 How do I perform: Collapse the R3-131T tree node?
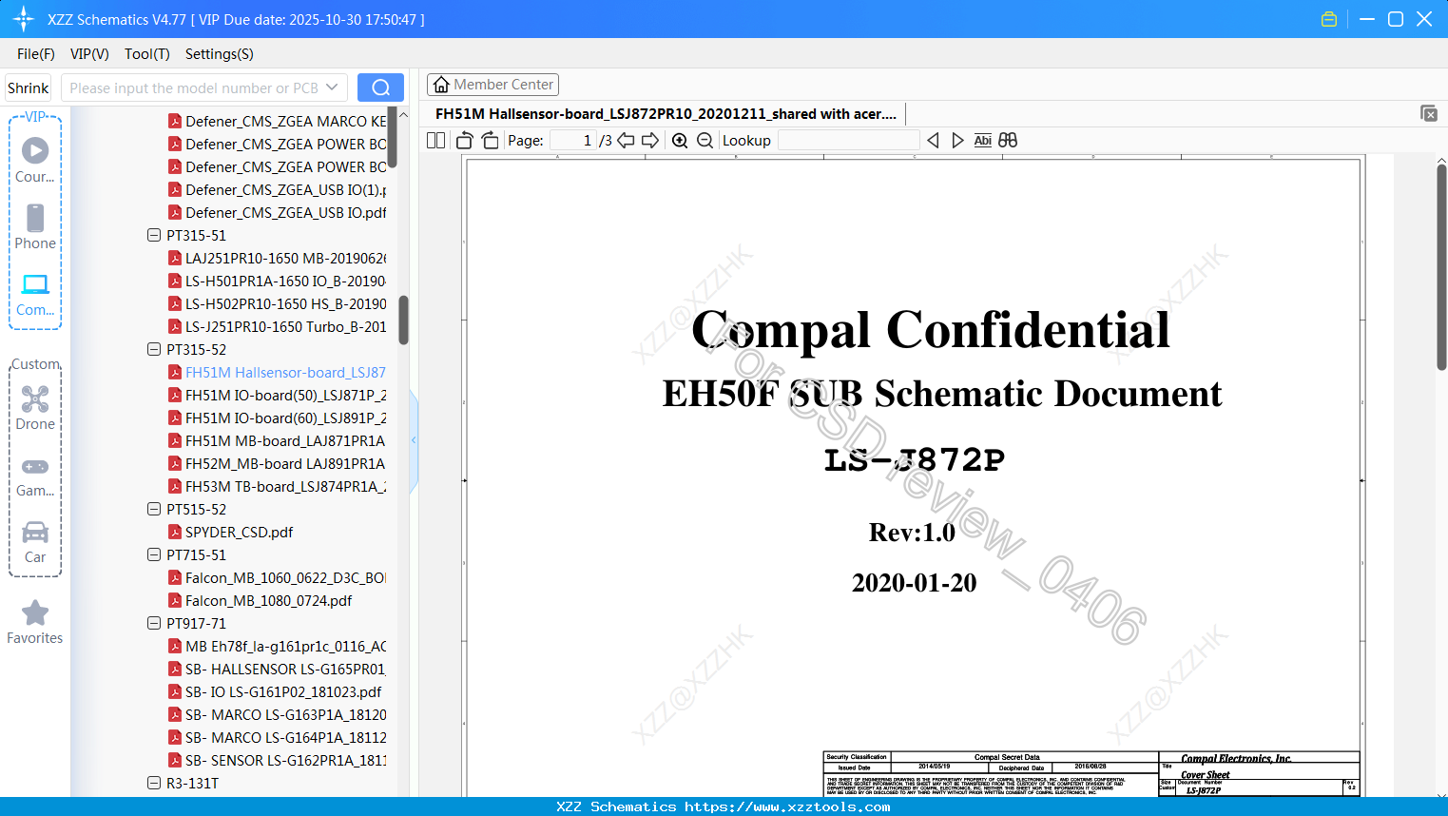154,783
